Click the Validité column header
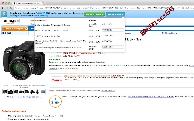 point(92,21)
